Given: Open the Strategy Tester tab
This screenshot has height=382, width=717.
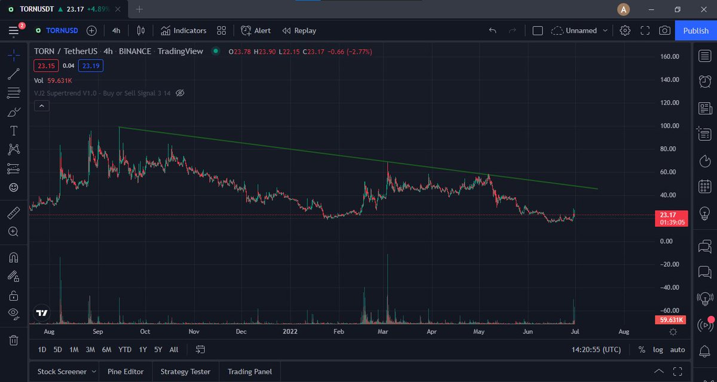Looking at the screenshot, I should point(185,371).
